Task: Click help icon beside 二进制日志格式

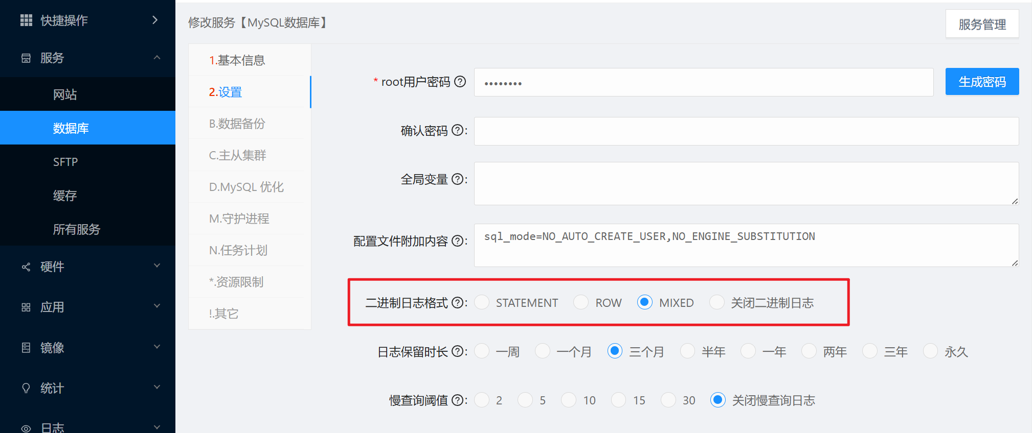Action: [x=458, y=303]
